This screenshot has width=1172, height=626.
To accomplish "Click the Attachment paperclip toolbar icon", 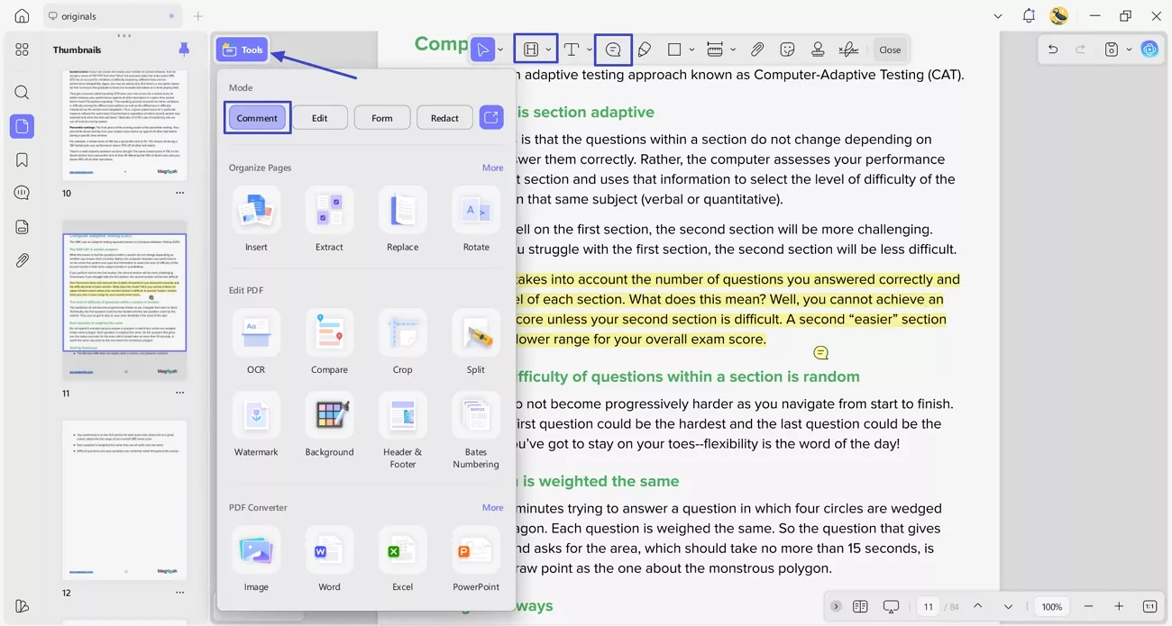I will point(757,50).
